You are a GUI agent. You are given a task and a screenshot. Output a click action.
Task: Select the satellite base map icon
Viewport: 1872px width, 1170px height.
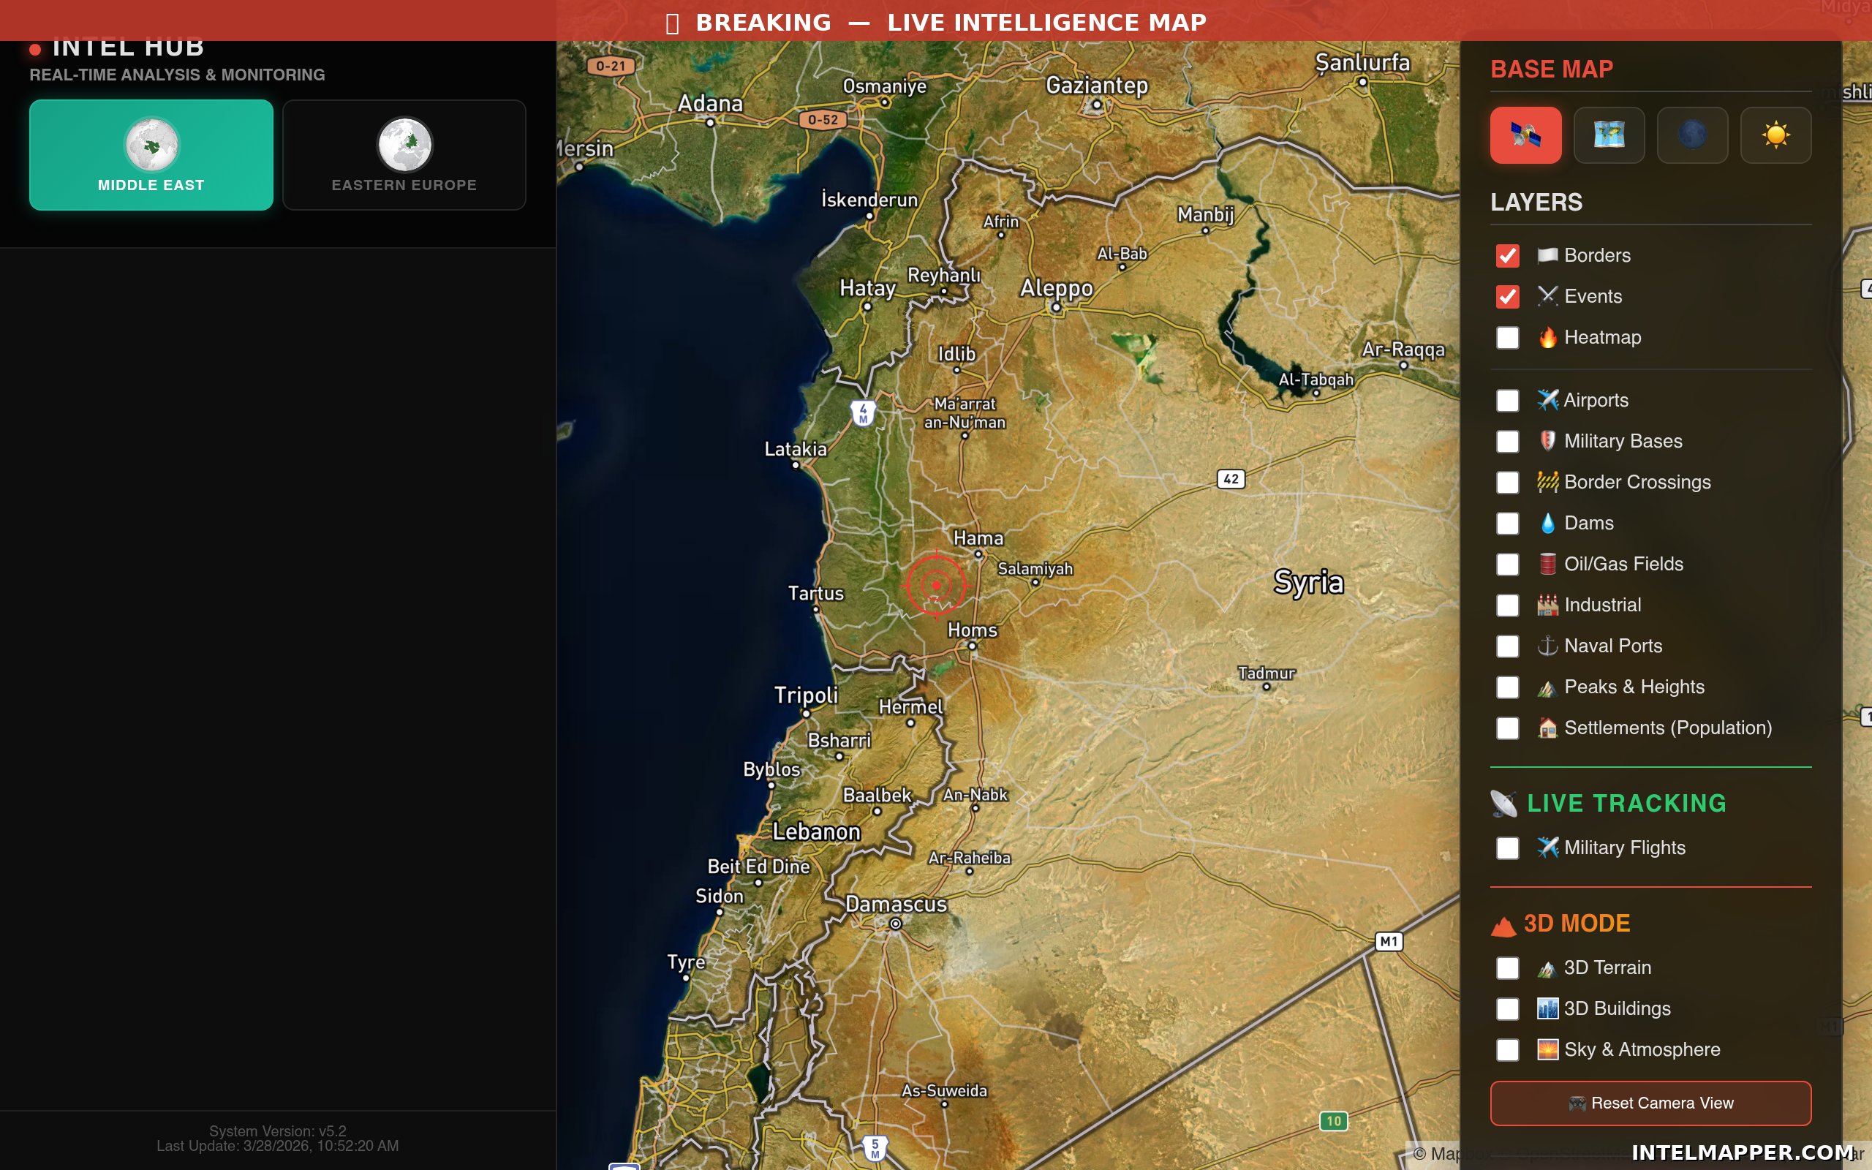tap(1525, 135)
